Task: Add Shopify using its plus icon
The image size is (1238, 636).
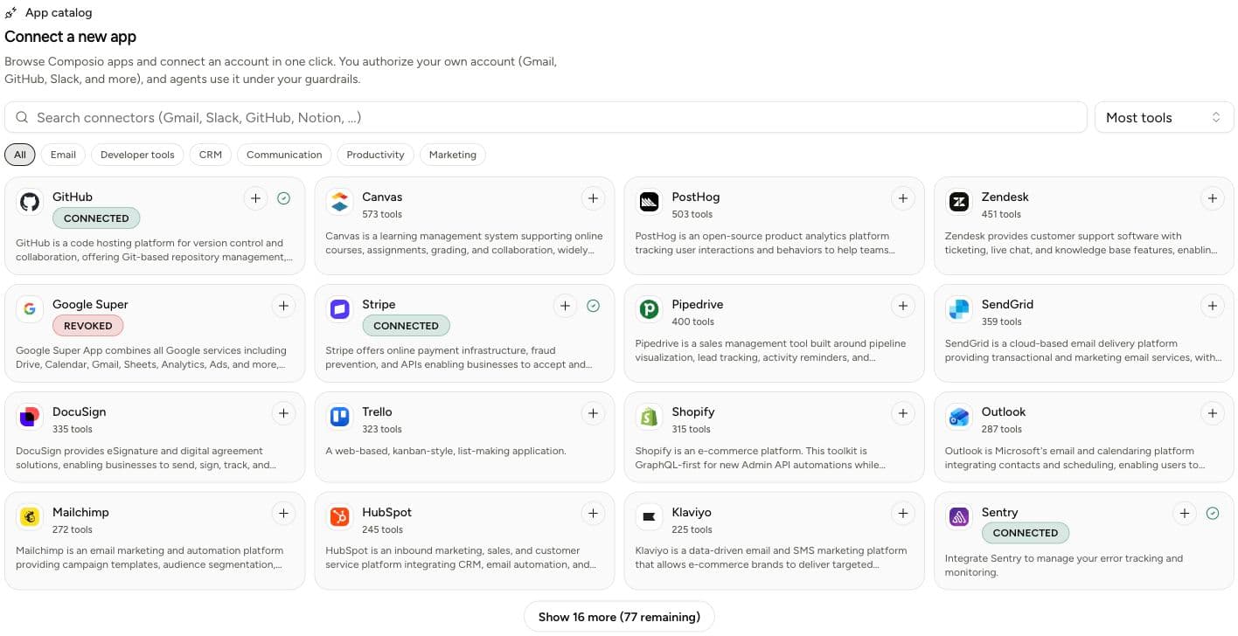Action: [902, 413]
